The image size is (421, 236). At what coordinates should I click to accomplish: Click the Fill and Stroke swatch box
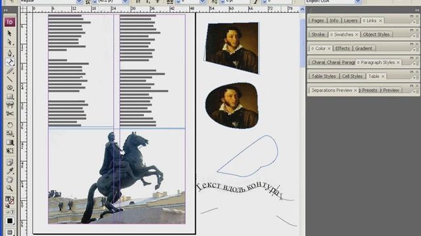pos(10,200)
